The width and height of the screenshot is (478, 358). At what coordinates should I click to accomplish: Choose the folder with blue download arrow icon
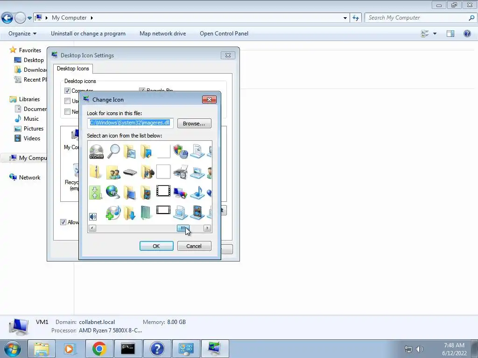click(130, 213)
